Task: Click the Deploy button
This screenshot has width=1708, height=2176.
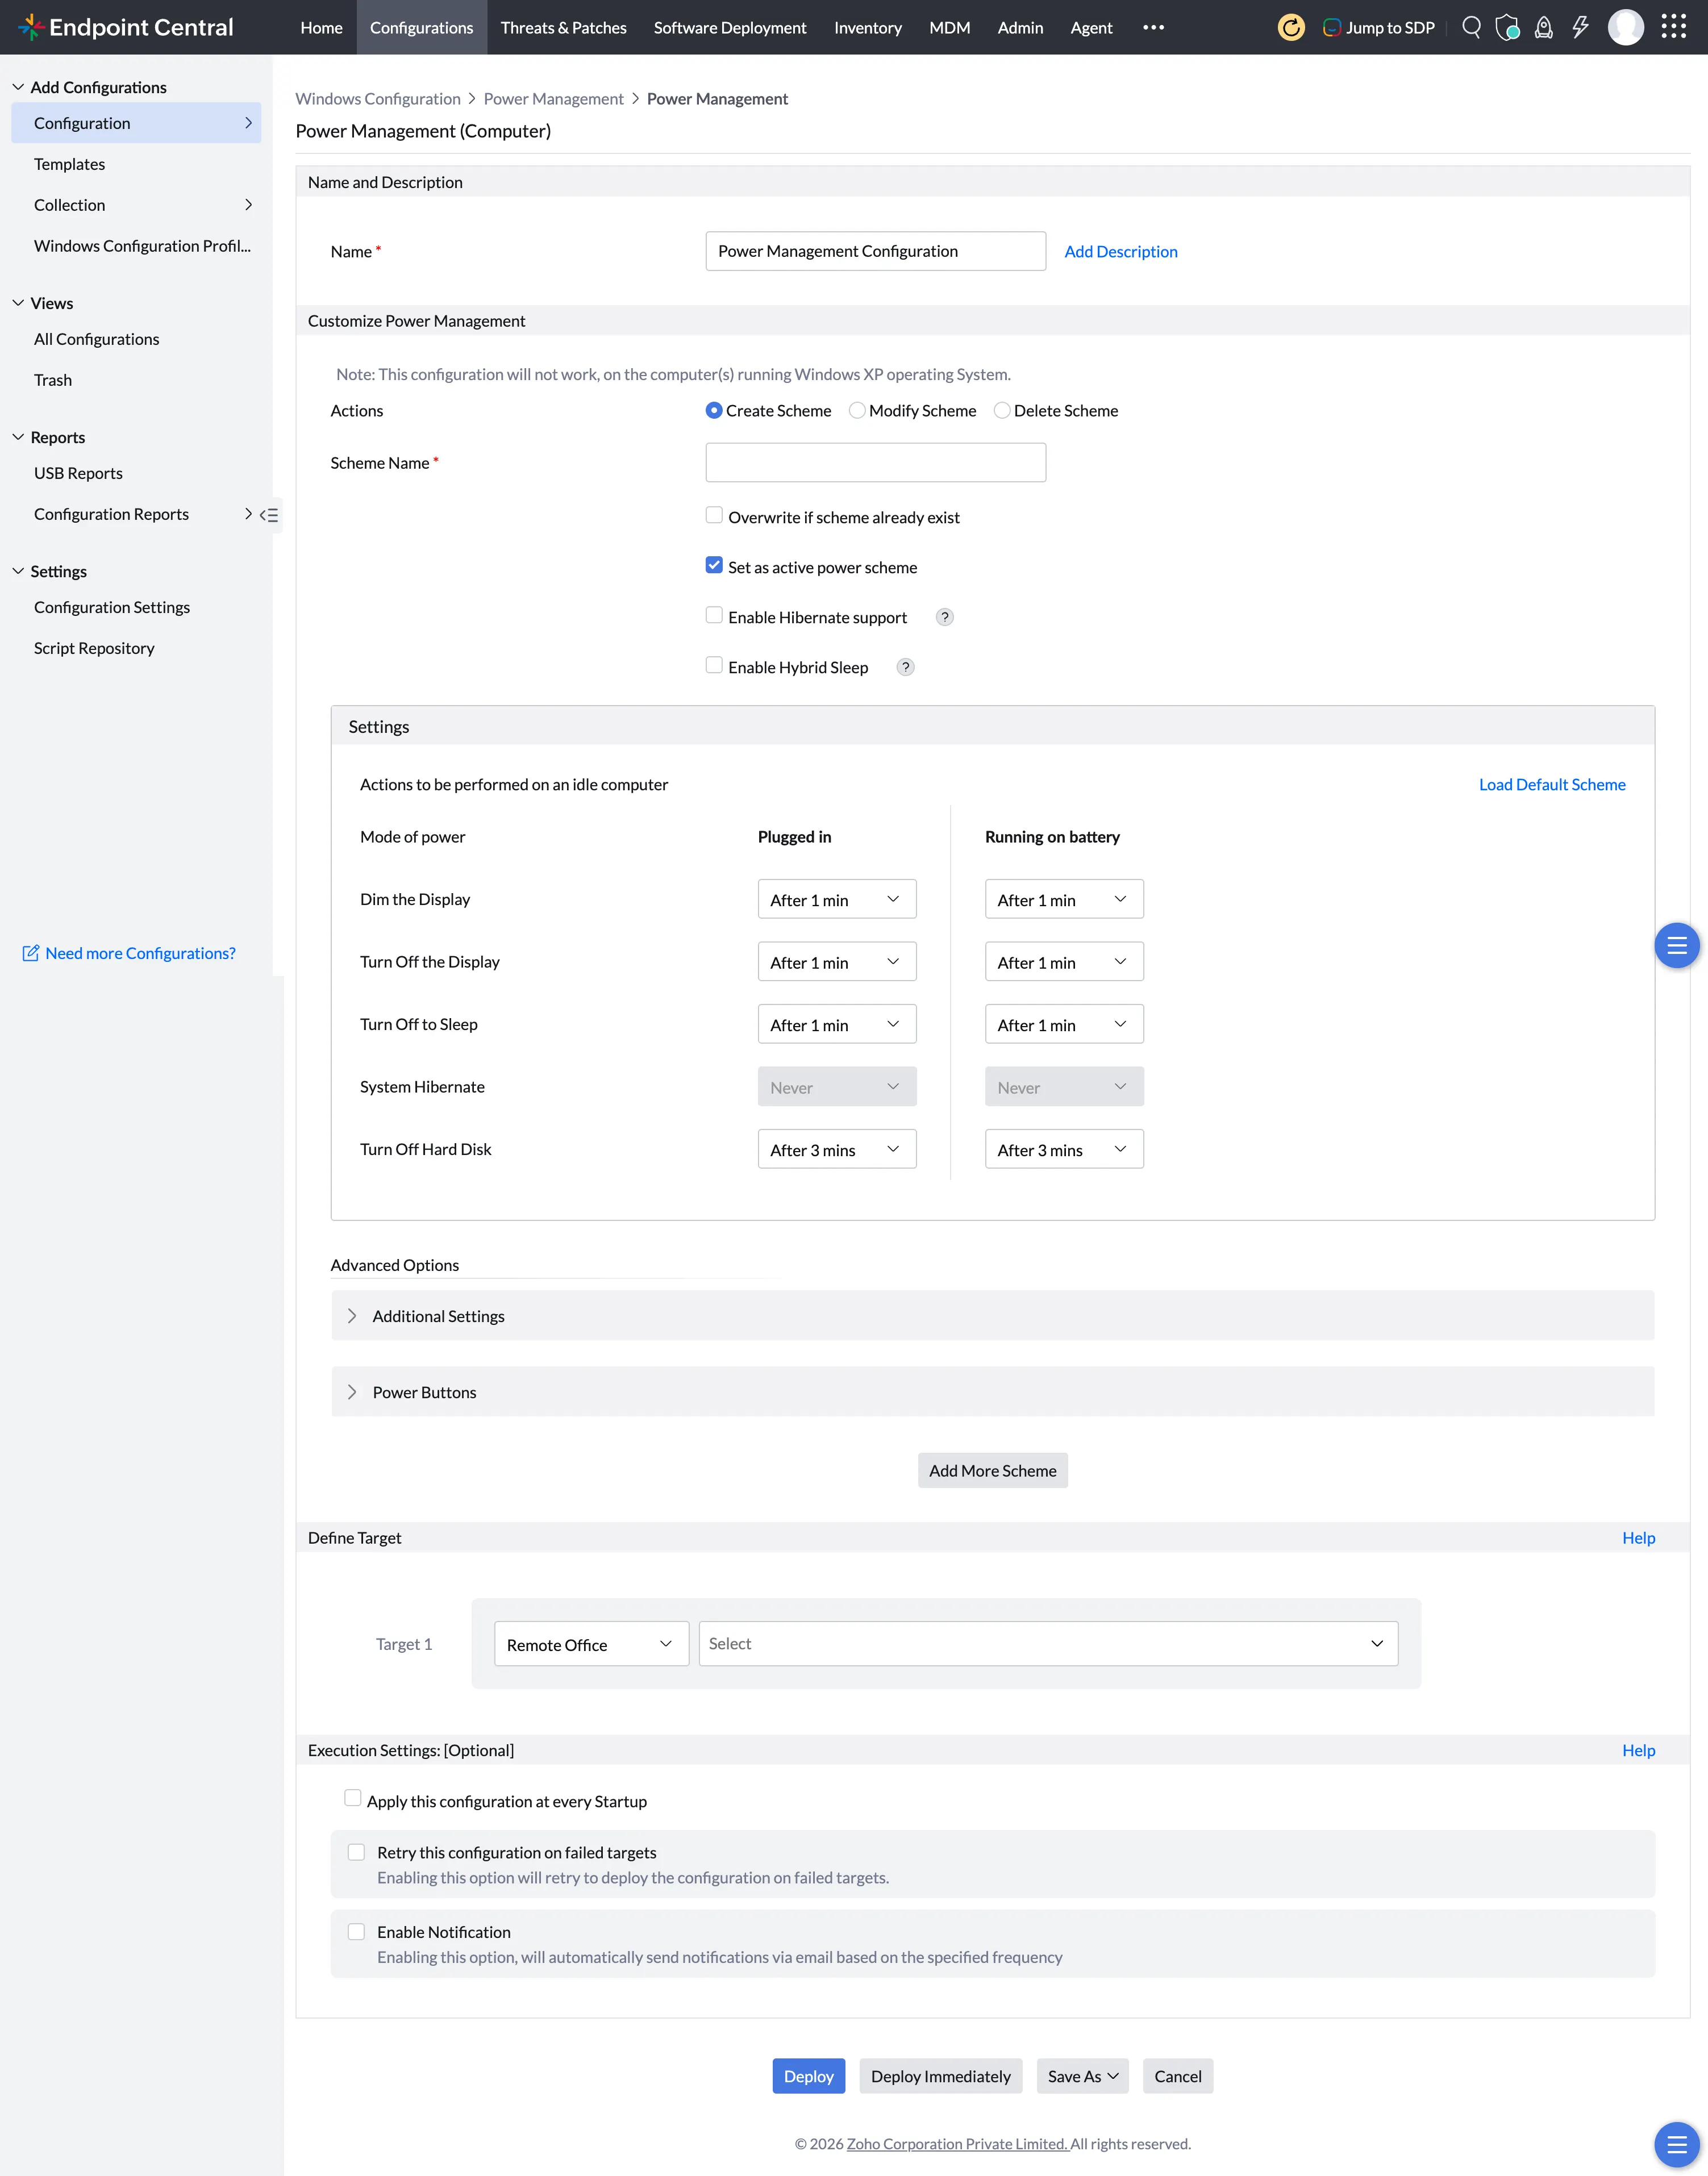Action: tap(808, 2076)
